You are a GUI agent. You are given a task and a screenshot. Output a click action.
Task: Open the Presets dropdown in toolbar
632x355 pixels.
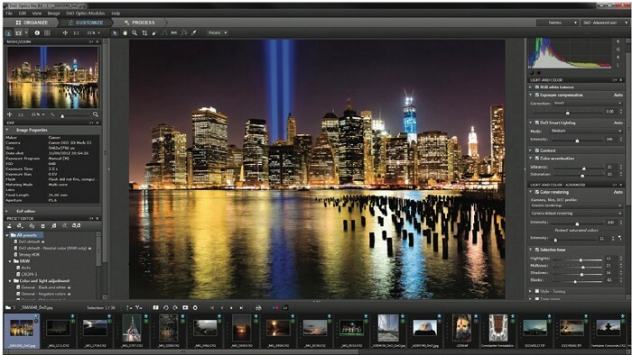tap(218, 33)
